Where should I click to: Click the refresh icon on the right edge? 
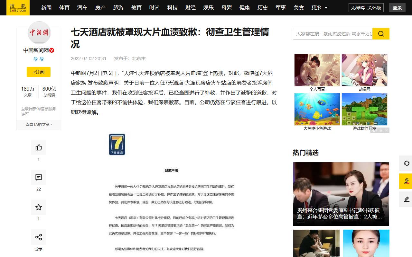[406, 163]
